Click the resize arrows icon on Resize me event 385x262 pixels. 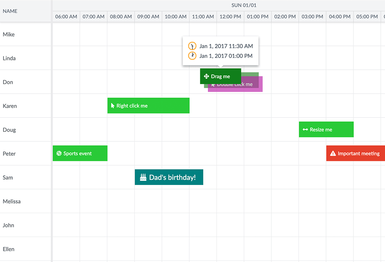[305, 129]
